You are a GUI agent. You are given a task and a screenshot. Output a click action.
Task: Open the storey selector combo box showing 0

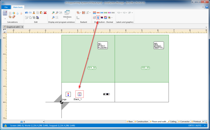click(x=24, y=122)
